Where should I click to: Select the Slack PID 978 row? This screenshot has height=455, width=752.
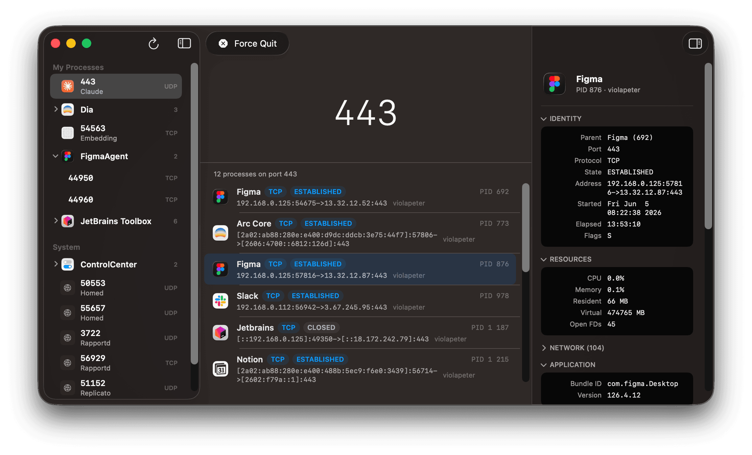click(x=360, y=301)
